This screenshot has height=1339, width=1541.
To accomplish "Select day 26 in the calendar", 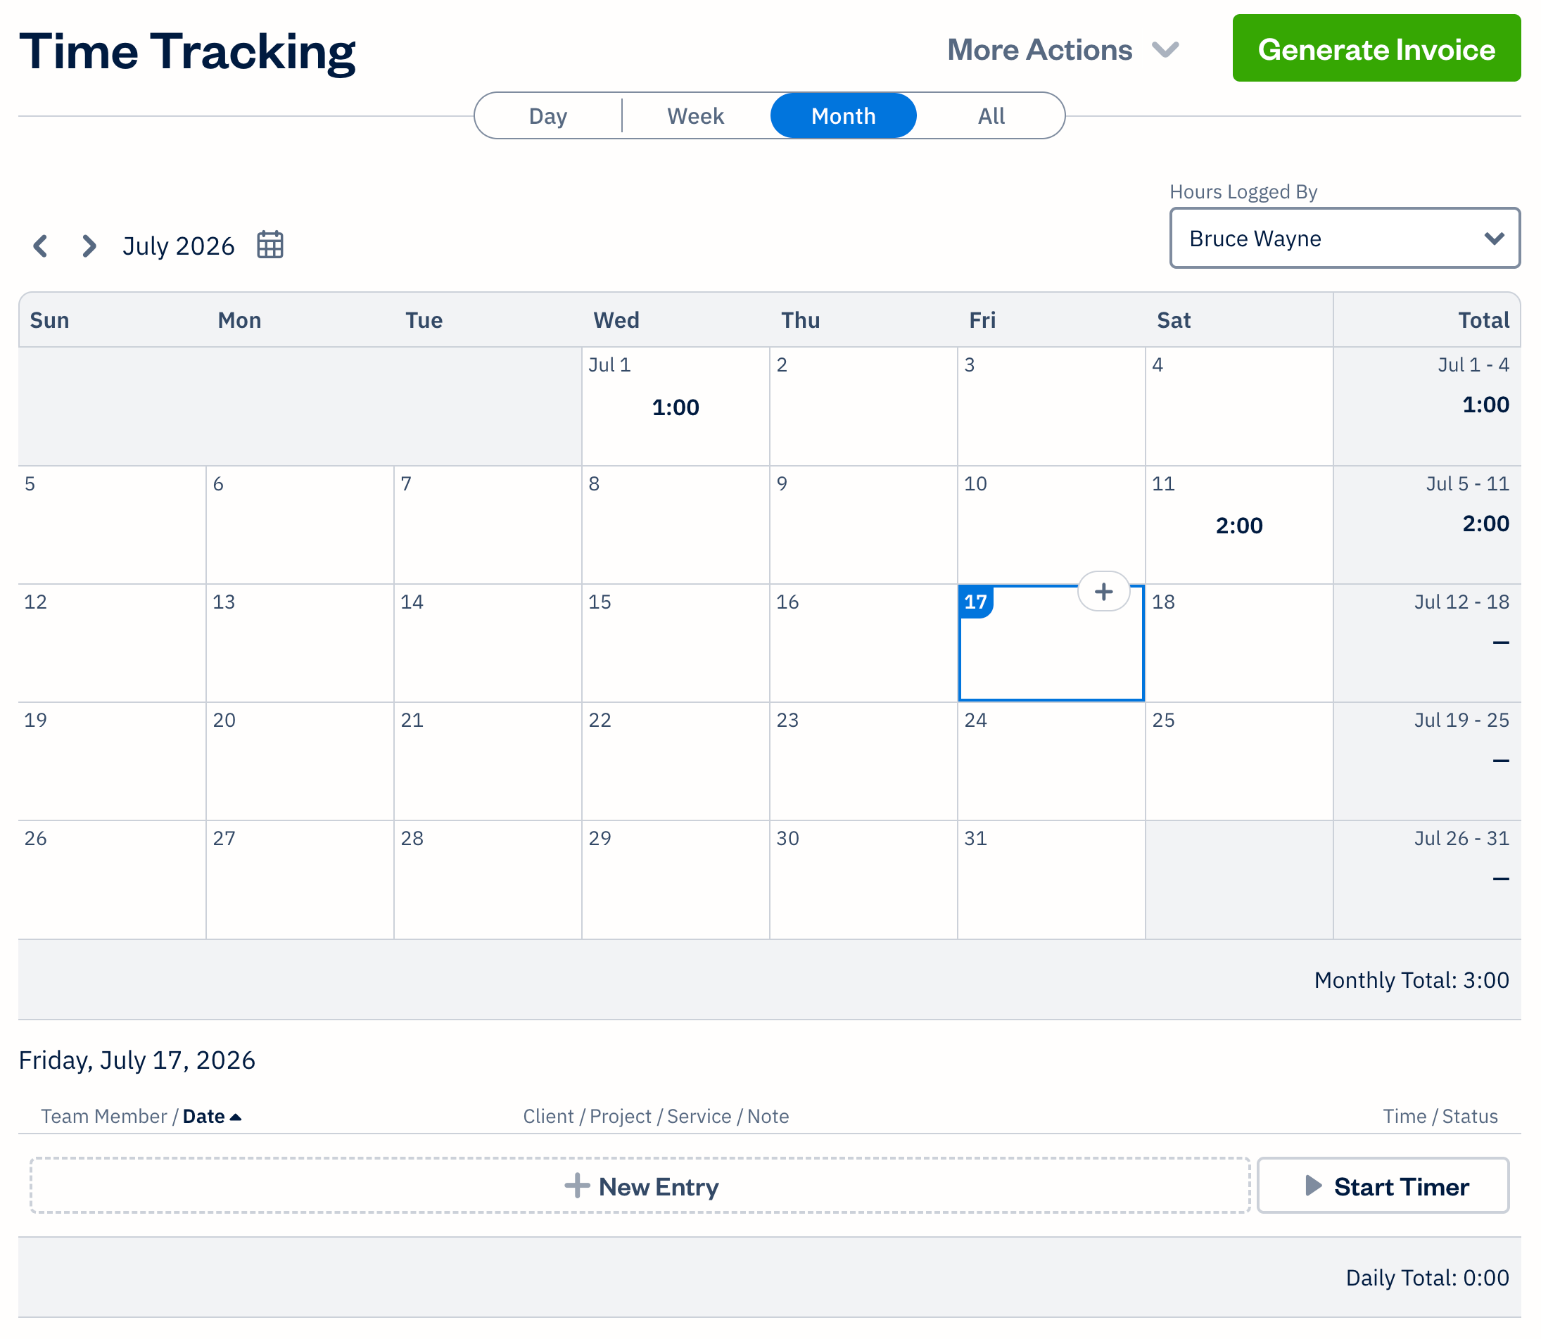I will point(112,880).
